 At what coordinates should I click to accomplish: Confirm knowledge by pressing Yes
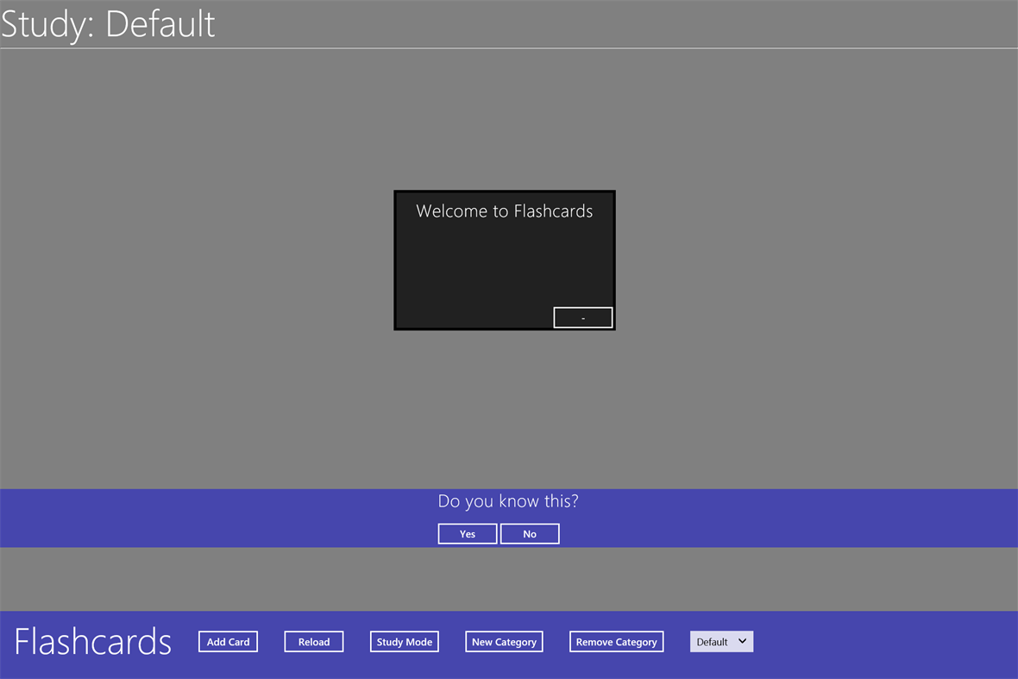467,533
